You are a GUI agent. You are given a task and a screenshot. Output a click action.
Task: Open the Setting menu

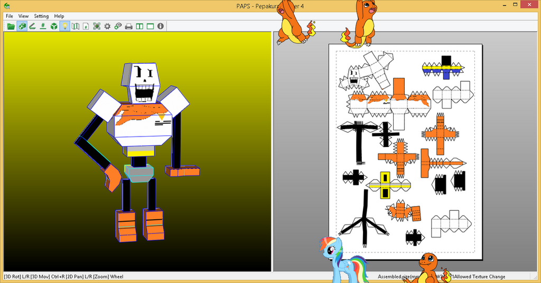pos(41,16)
